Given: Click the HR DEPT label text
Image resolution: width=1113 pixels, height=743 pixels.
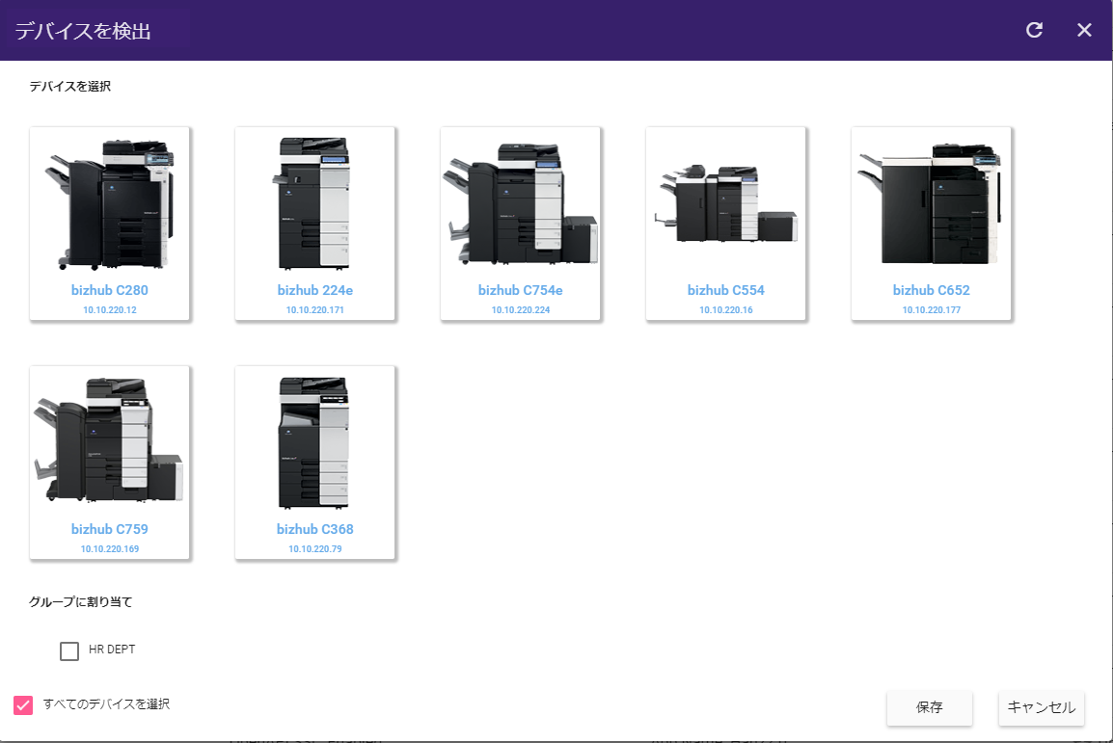Looking at the screenshot, I should [112, 650].
